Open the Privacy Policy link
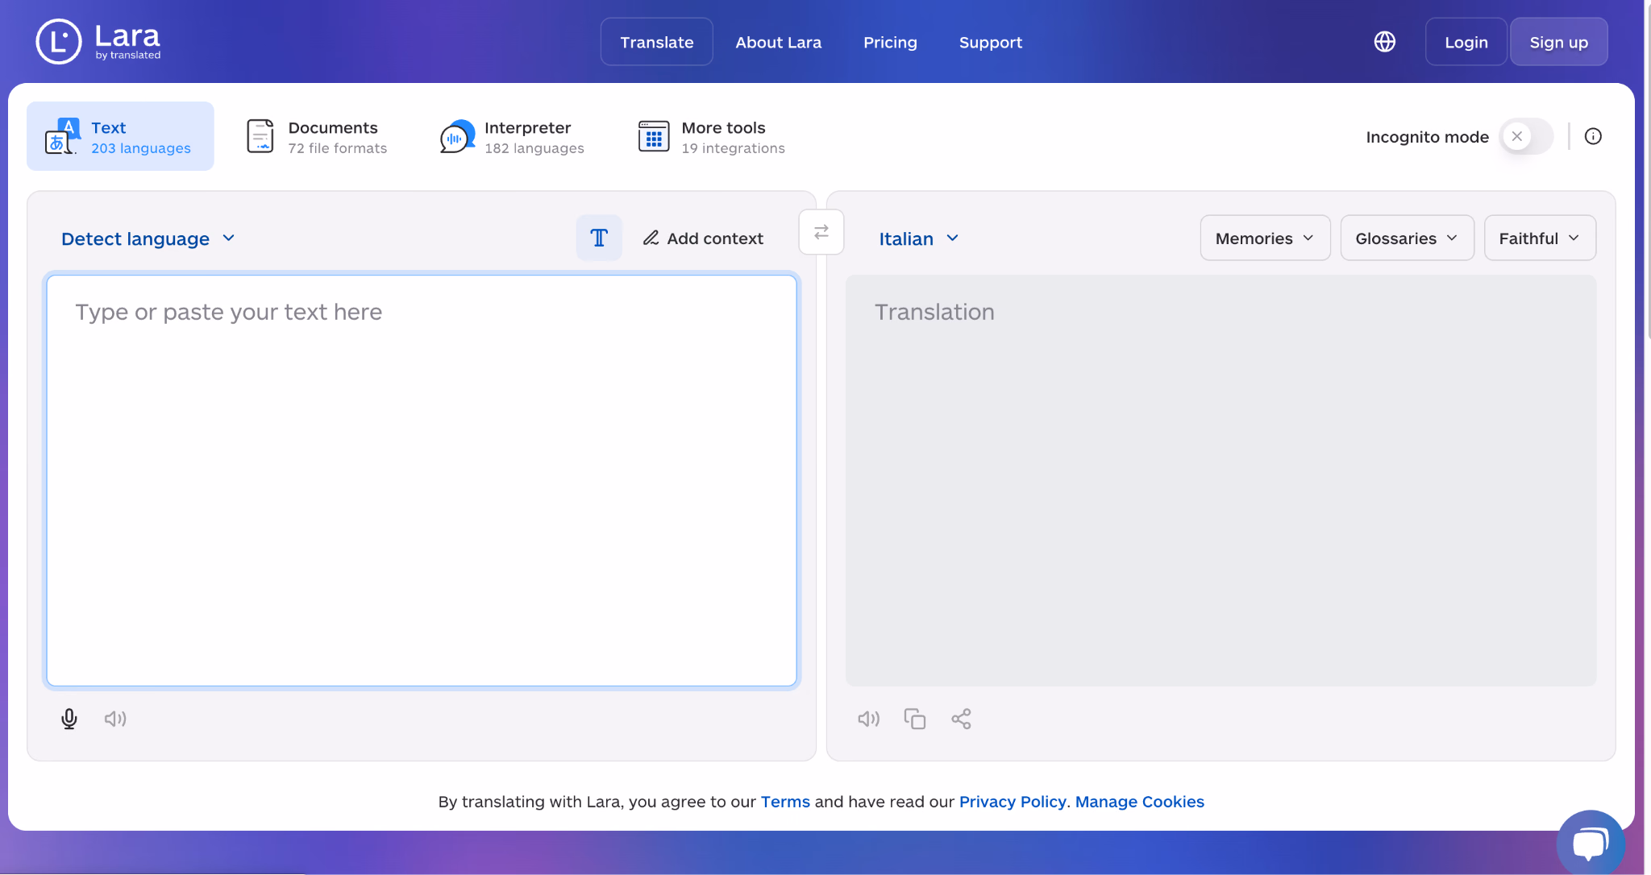Screen dimensions: 1651x875 tap(1013, 802)
